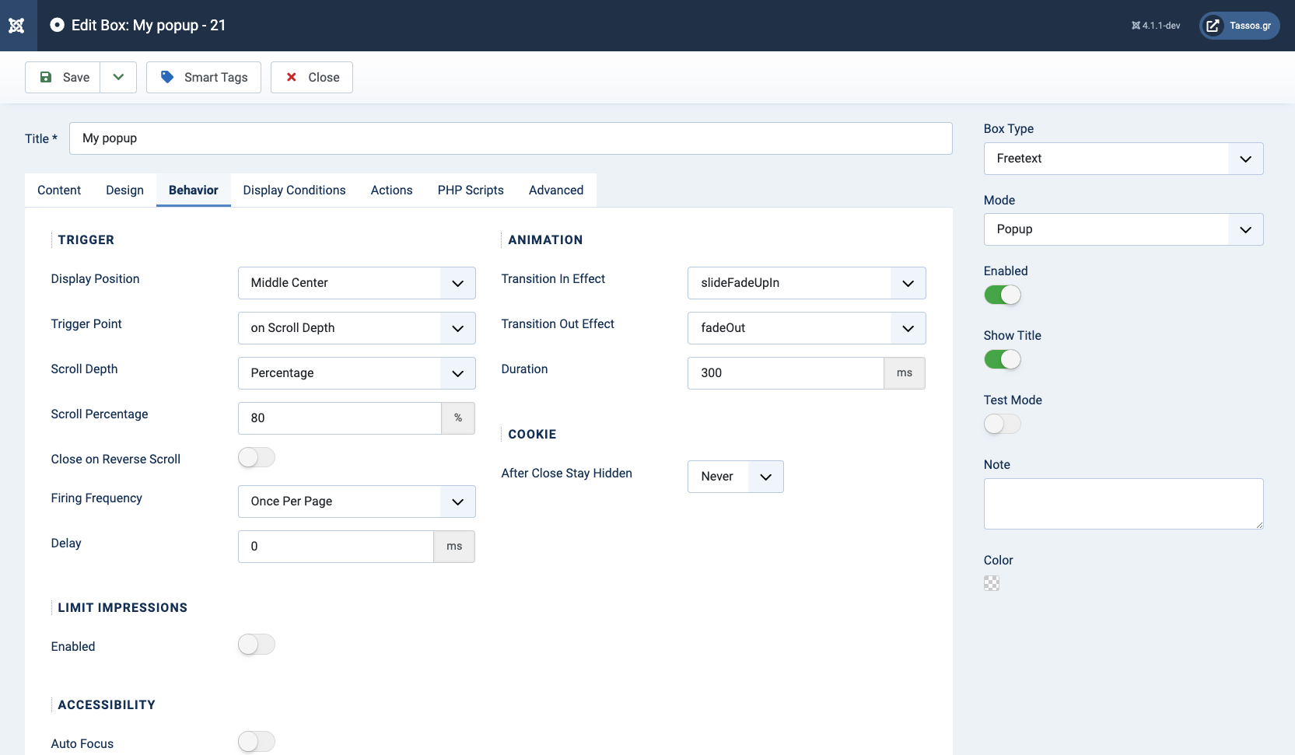Open the Display Conditions tab
This screenshot has width=1295, height=755.
(x=294, y=190)
